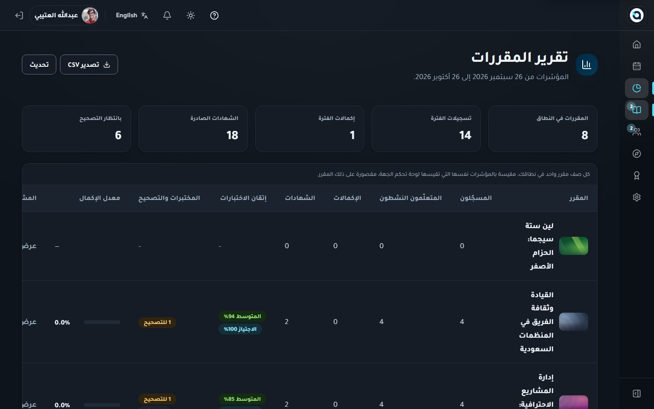The height and width of the screenshot is (409, 654).
Task: Click الاجتياز %100 badge
Action: click(x=240, y=329)
